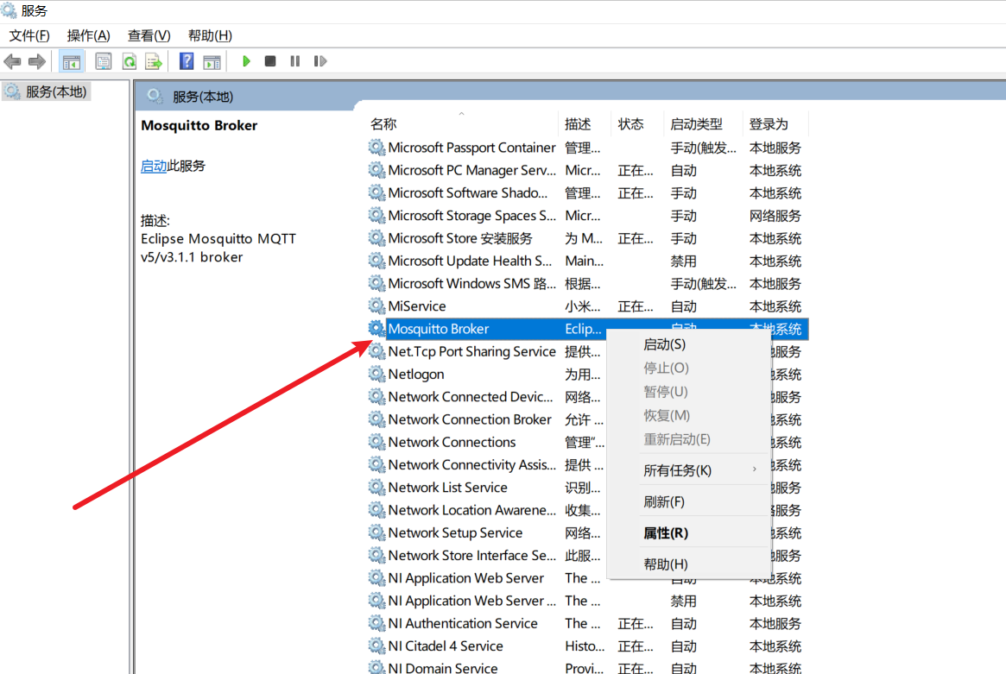Click the Restart Service toolbar icon

[x=320, y=61]
